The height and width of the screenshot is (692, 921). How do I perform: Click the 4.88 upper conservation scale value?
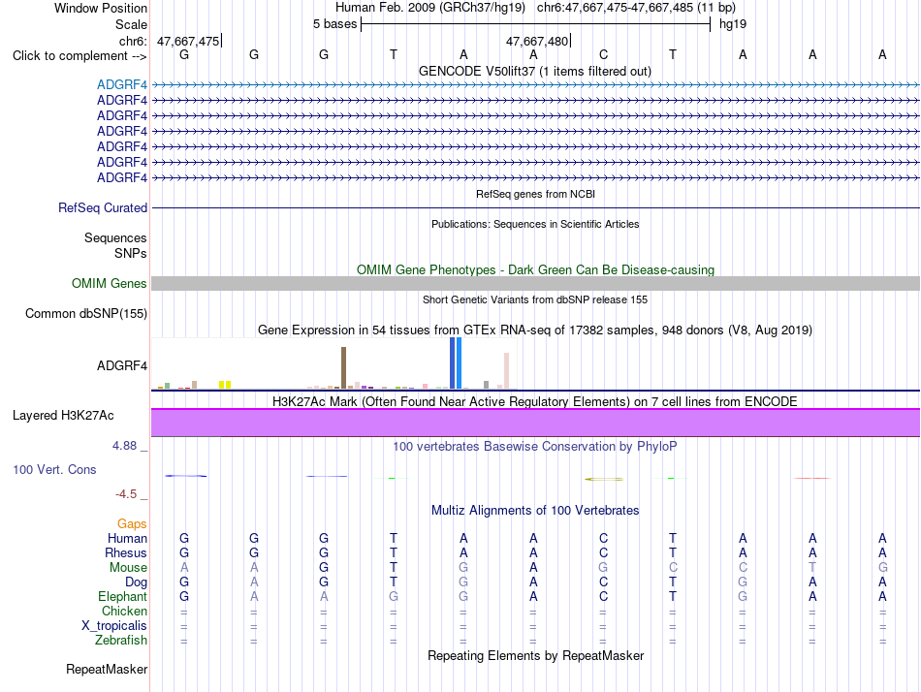coord(124,446)
